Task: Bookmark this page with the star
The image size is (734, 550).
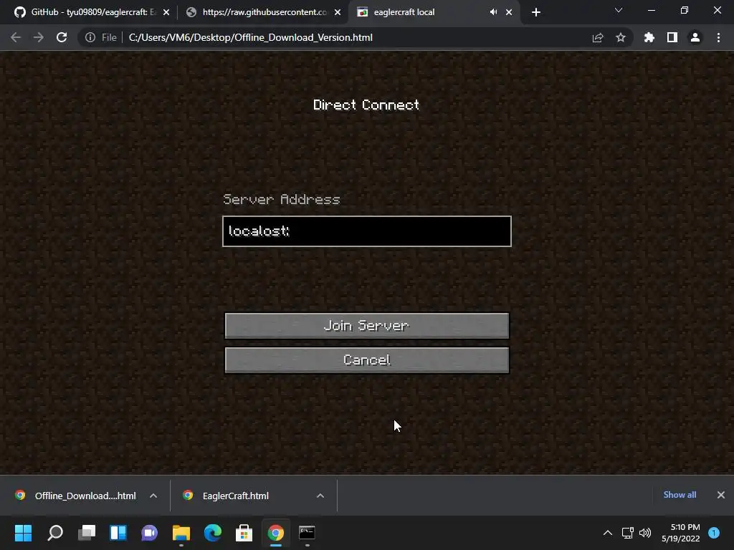Action: tap(621, 37)
